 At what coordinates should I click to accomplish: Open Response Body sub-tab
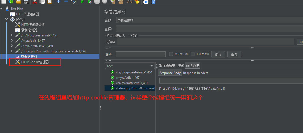coord(170,73)
